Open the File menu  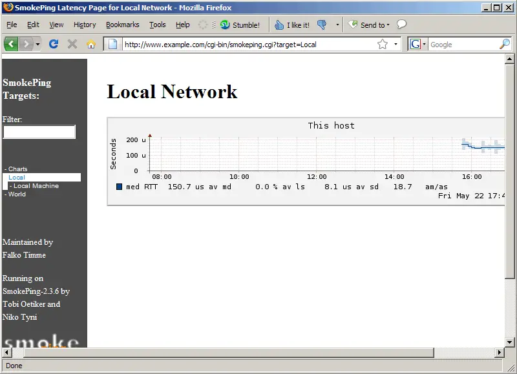coord(12,25)
